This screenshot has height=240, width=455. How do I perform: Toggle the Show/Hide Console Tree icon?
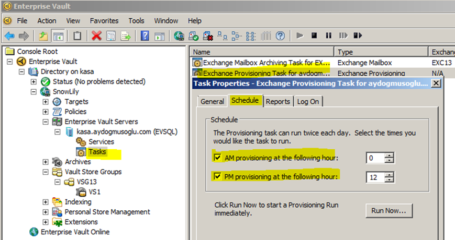tap(58, 36)
